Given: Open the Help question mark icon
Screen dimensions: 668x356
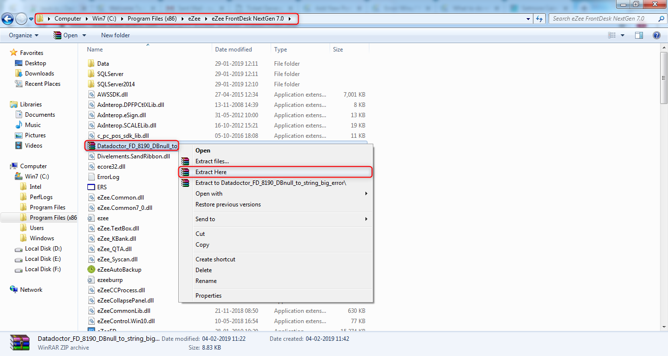Looking at the screenshot, I should [656, 35].
